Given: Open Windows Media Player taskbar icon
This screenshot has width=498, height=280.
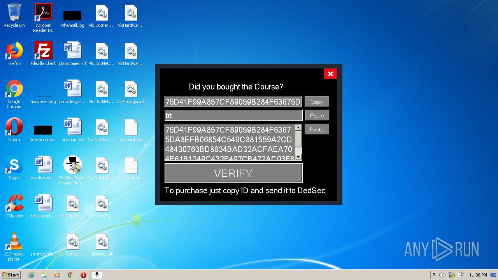Looking at the screenshot, I should [57, 275].
